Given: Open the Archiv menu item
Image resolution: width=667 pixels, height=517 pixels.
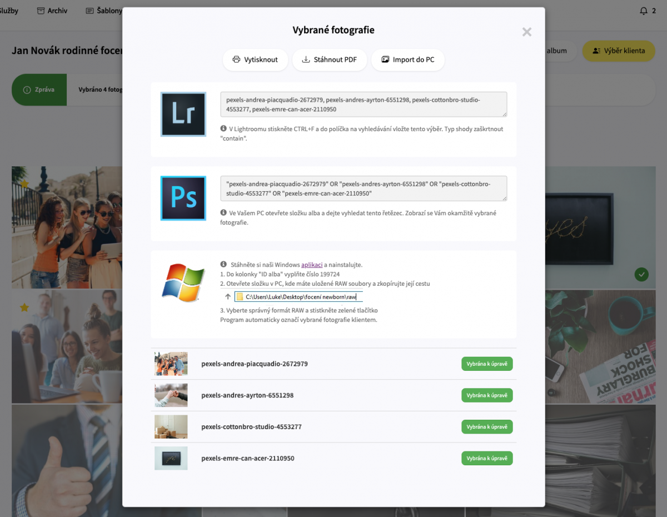Looking at the screenshot, I should pos(52,11).
